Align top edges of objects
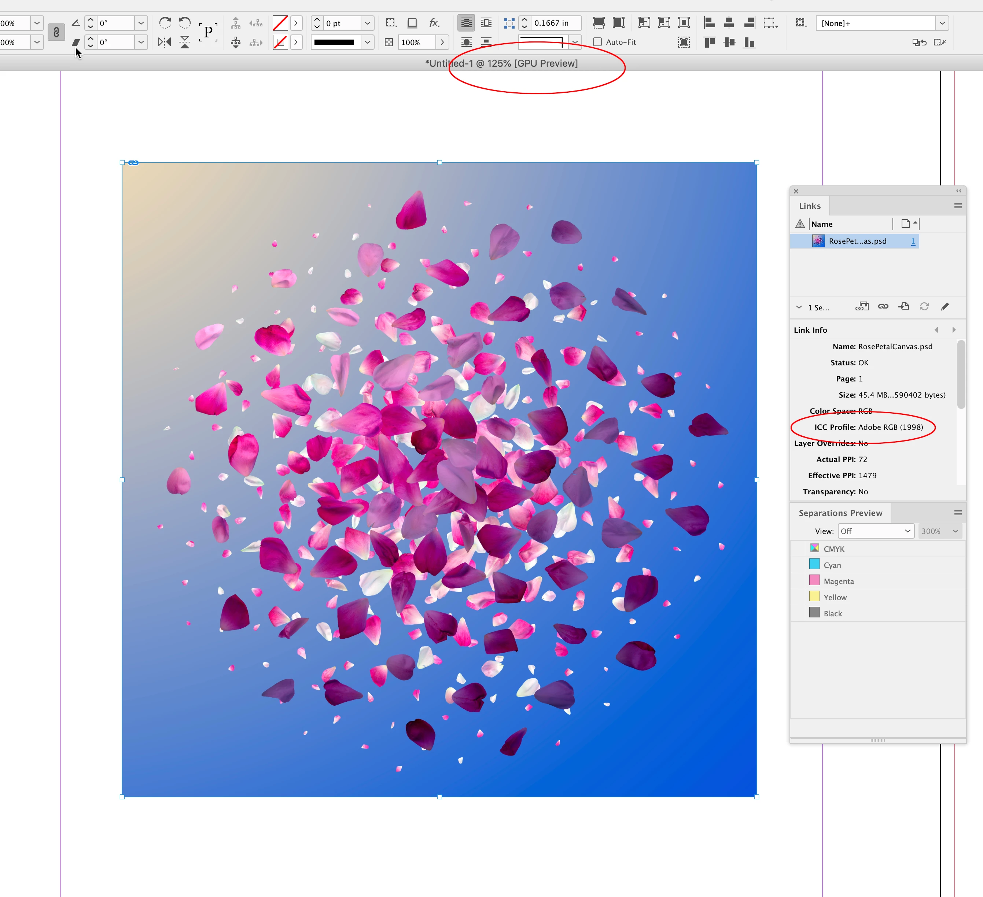 710,43
